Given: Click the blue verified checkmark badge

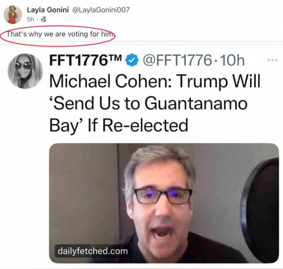Looking at the screenshot, I should [x=132, y=60].
